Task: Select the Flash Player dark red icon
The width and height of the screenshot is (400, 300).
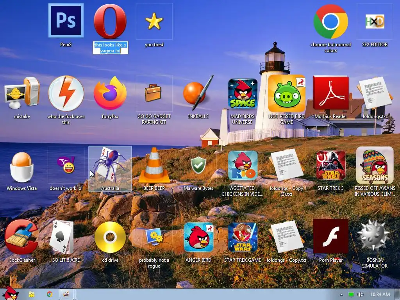Action: pos(331,236)
